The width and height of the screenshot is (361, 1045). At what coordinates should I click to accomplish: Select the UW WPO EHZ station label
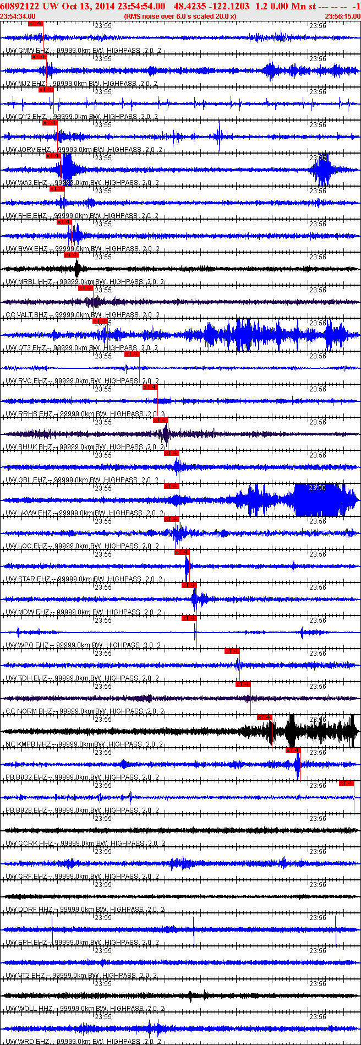pos(28,645)
